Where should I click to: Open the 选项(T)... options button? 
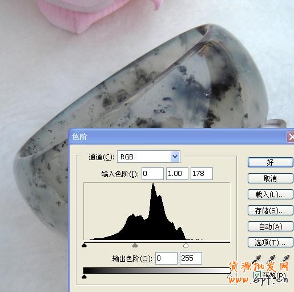pyautogui.click(x=270, y=242)
